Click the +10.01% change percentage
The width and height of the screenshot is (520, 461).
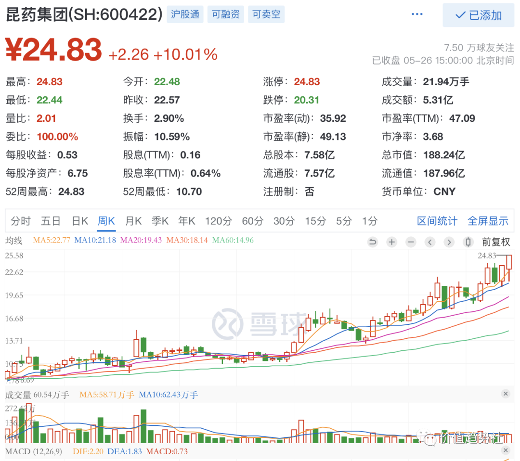tap(185, 54)
